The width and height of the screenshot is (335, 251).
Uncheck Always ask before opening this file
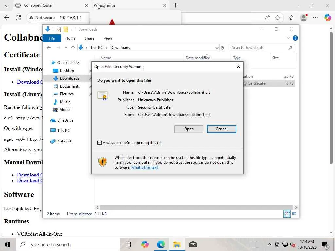coord(99,142)
